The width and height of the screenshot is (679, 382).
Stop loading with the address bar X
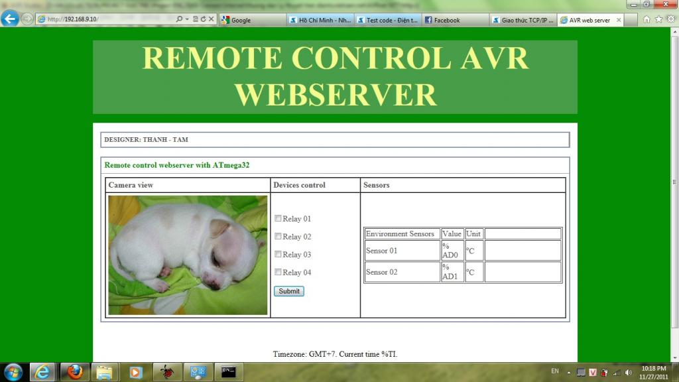tap(212, 19)
